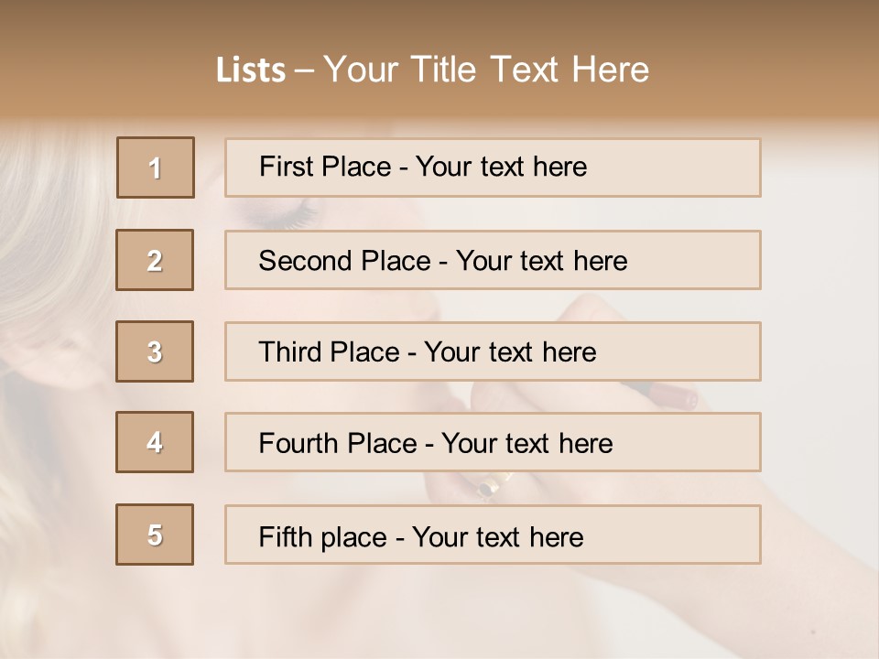Click the Second Place text box
This screenshot has width=879, height=659.
click(x=493, y=260)
